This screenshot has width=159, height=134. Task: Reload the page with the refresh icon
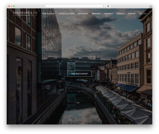pyautogui.click(x=103, y=6)
